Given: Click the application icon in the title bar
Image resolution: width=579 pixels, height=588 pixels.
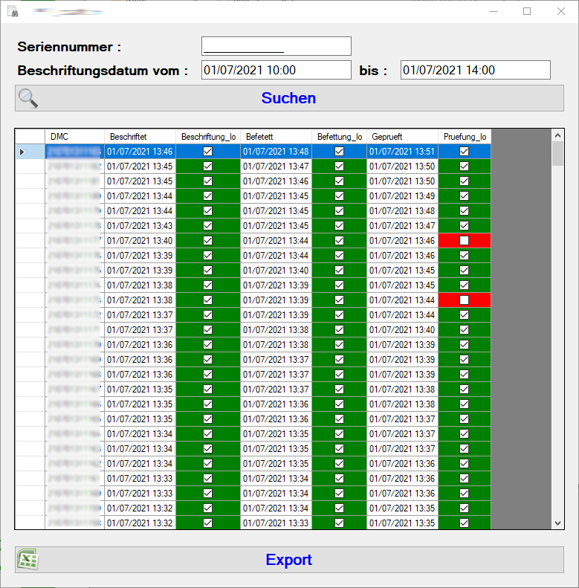Looking at the screenshot, I should click(x=12, y=12).
